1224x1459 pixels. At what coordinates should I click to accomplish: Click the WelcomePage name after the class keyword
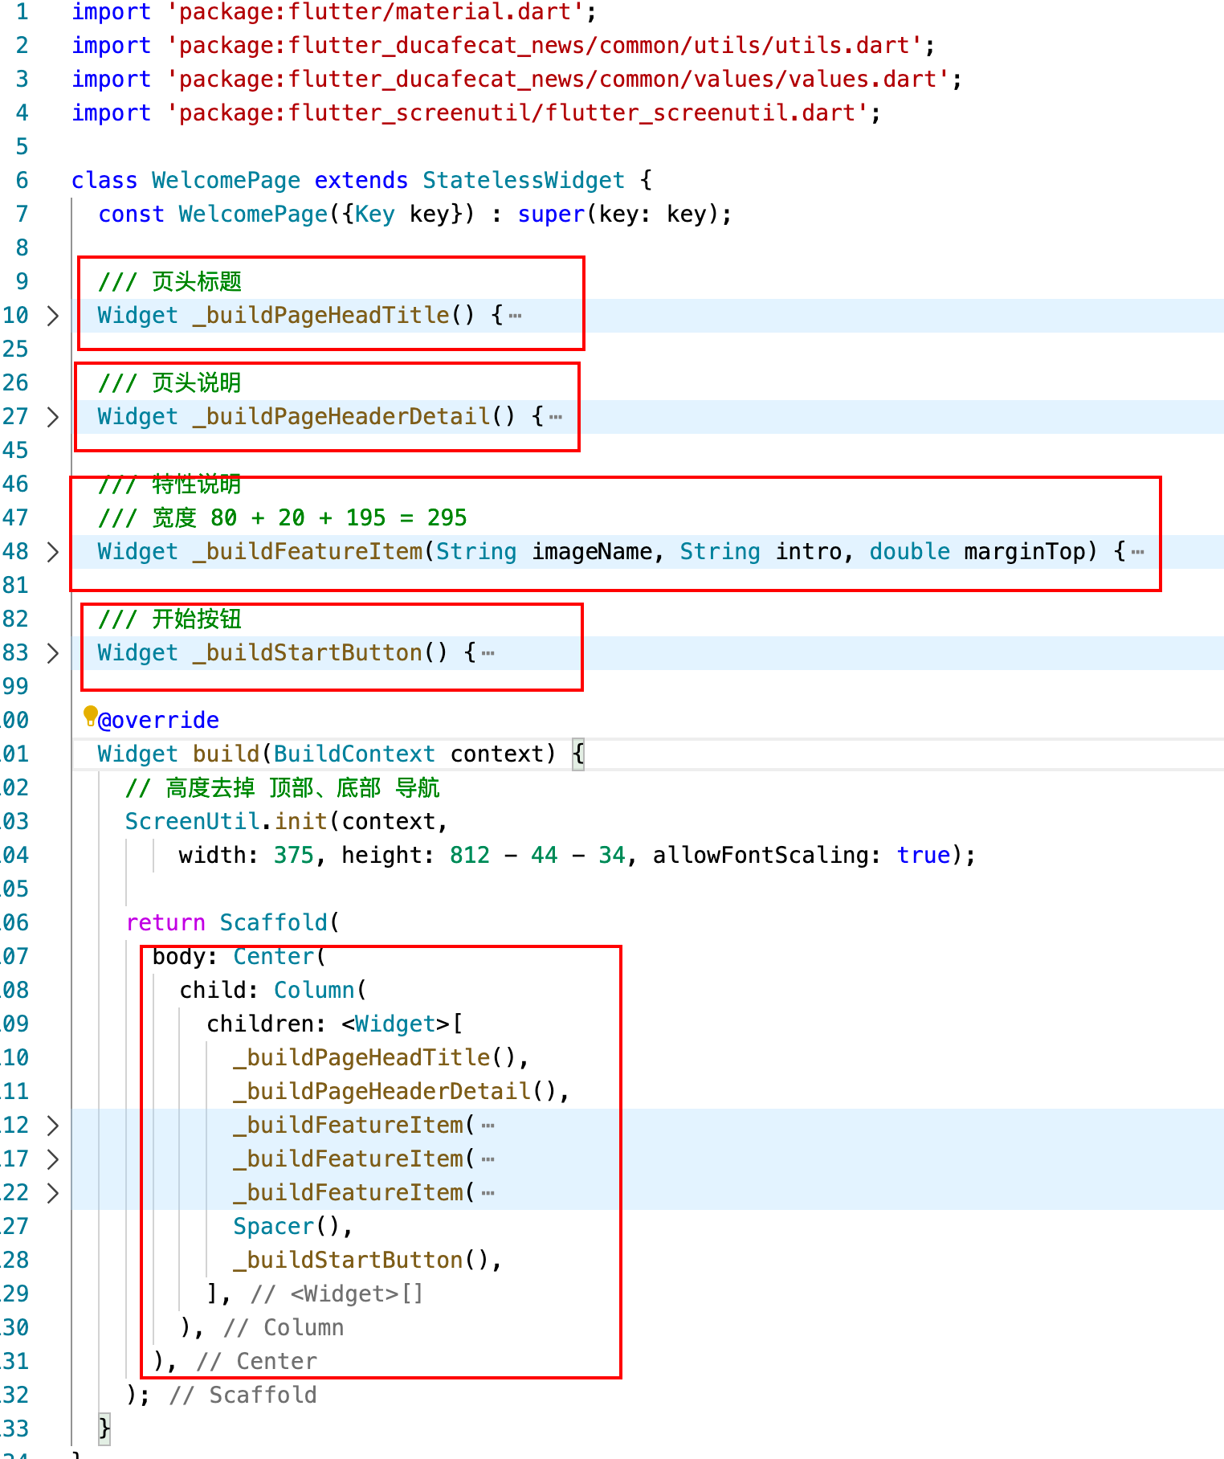[226, 181]
